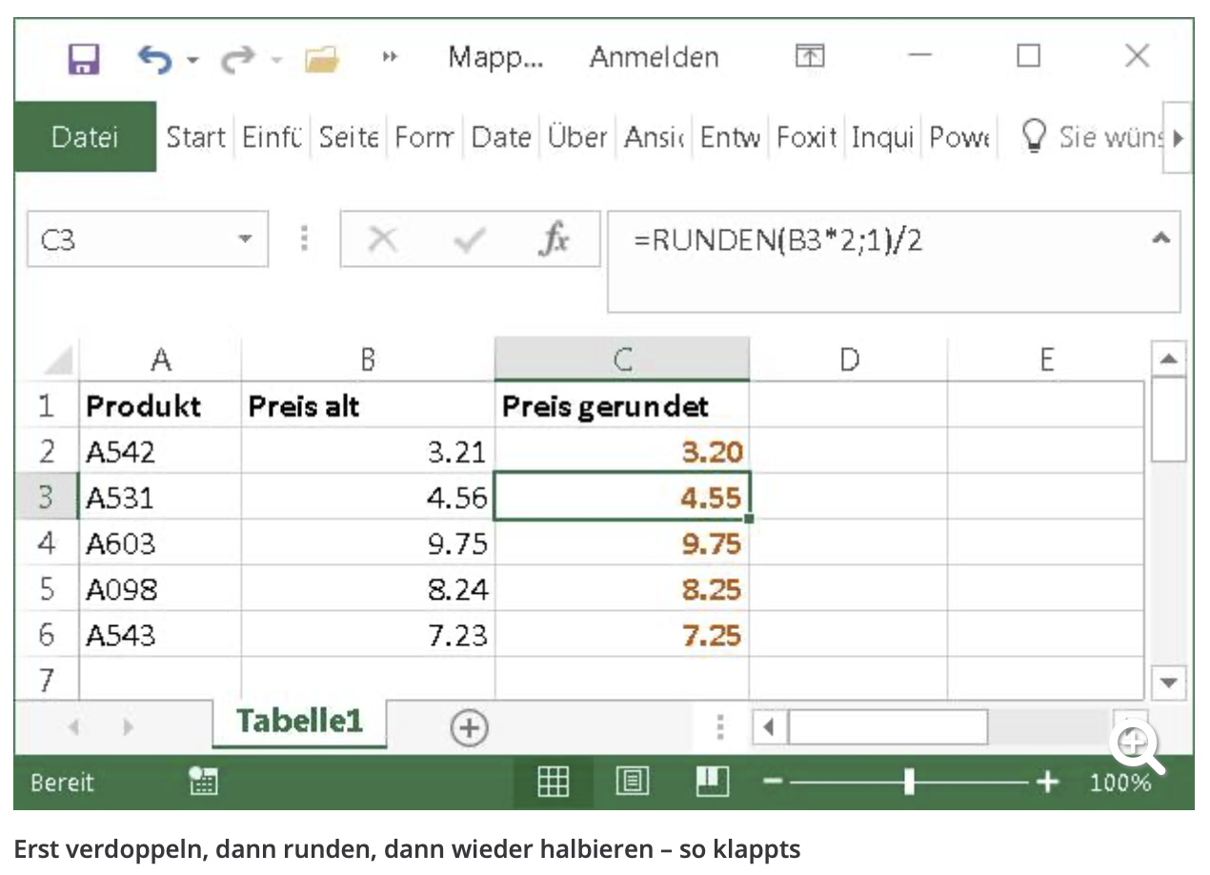Open the Name Box dropdown arrow
Screen dimensions: 1210x875
[246, 239]
